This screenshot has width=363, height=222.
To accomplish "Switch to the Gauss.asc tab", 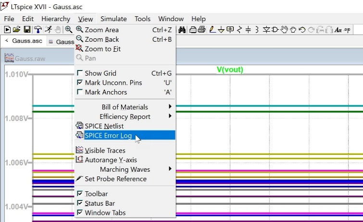I will 24,41.
